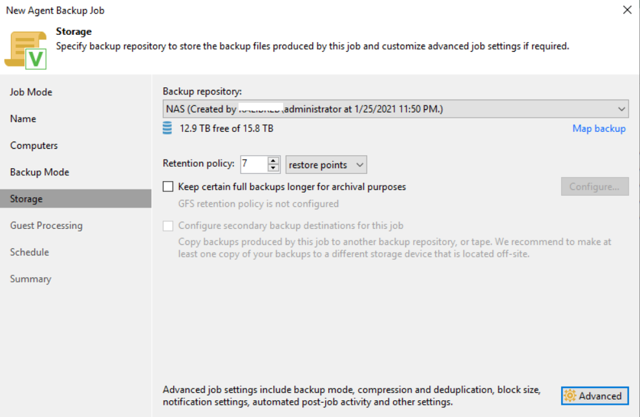Open the Computers step
The width and height of the screenshot is (640, 417).
coord(34,145)
